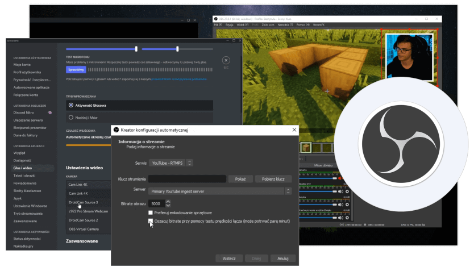Maximize the main OBS window
This screenshot has width=474, height=271.
[426, 19]
